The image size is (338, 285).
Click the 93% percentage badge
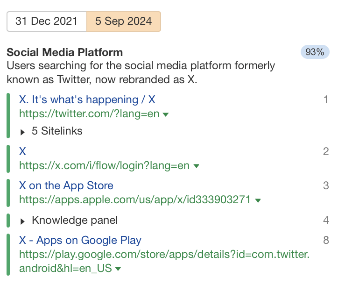[315, 52]
